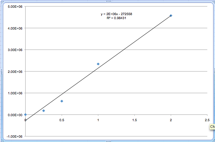This screenshot has height=142, width=215.
Task: Click the yellow 'Ch' tooltip
Action: pos(212,127)
